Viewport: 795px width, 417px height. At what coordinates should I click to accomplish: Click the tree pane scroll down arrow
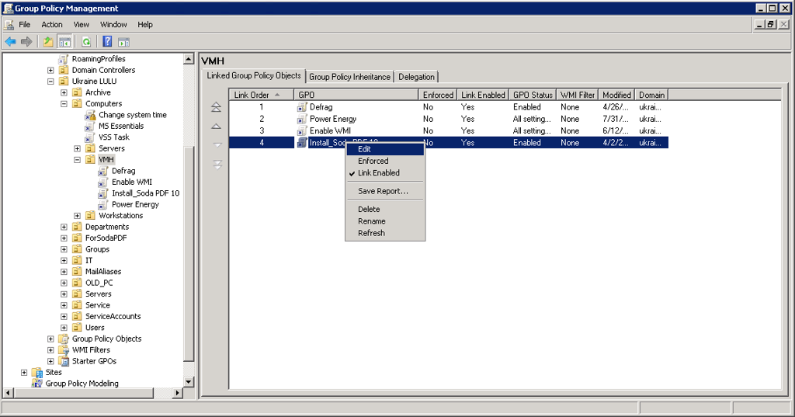[x=189, y=382]
